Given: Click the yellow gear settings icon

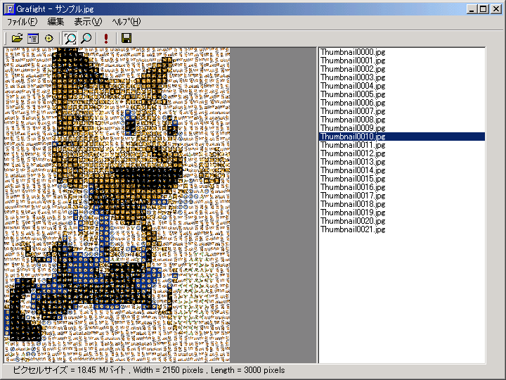Looking at the screenshot, I should (48, 39).
